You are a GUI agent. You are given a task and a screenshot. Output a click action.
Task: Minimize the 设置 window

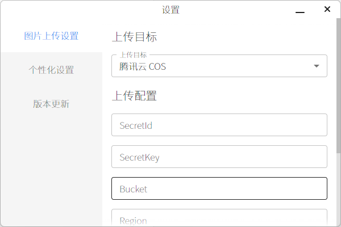(300, 10)
